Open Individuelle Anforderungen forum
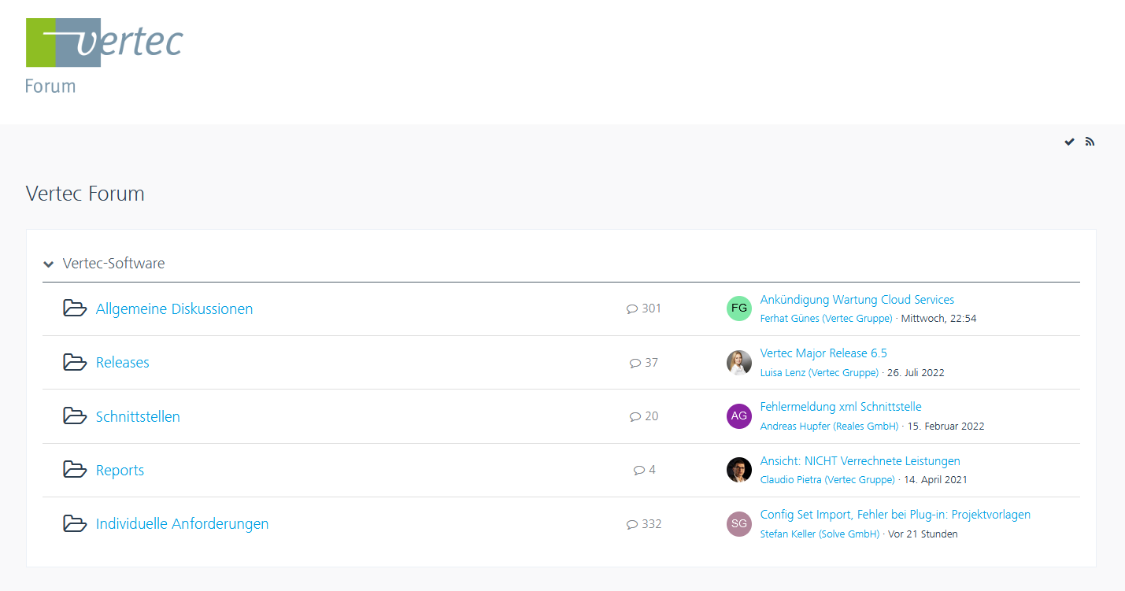Screen dimensions: 1125x591 tap(182, 523)
